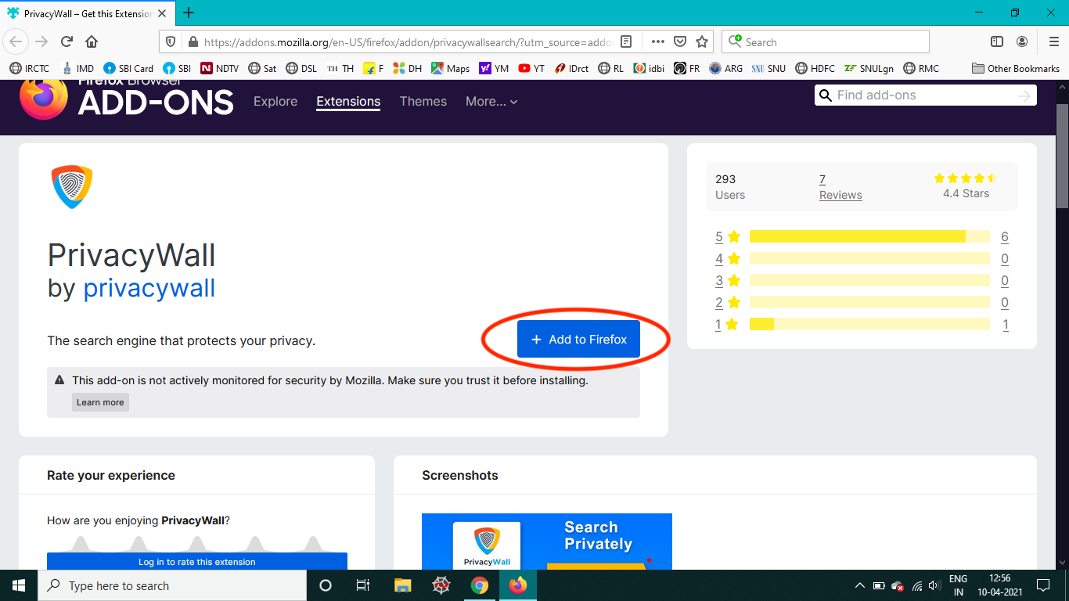
Task: Select the Extensions tab
Action: coord(348,102)
